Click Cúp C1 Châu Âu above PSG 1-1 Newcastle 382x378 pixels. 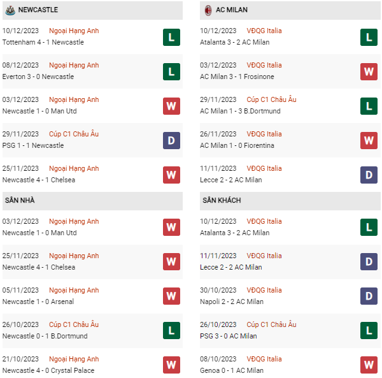(x=74, y=134)
